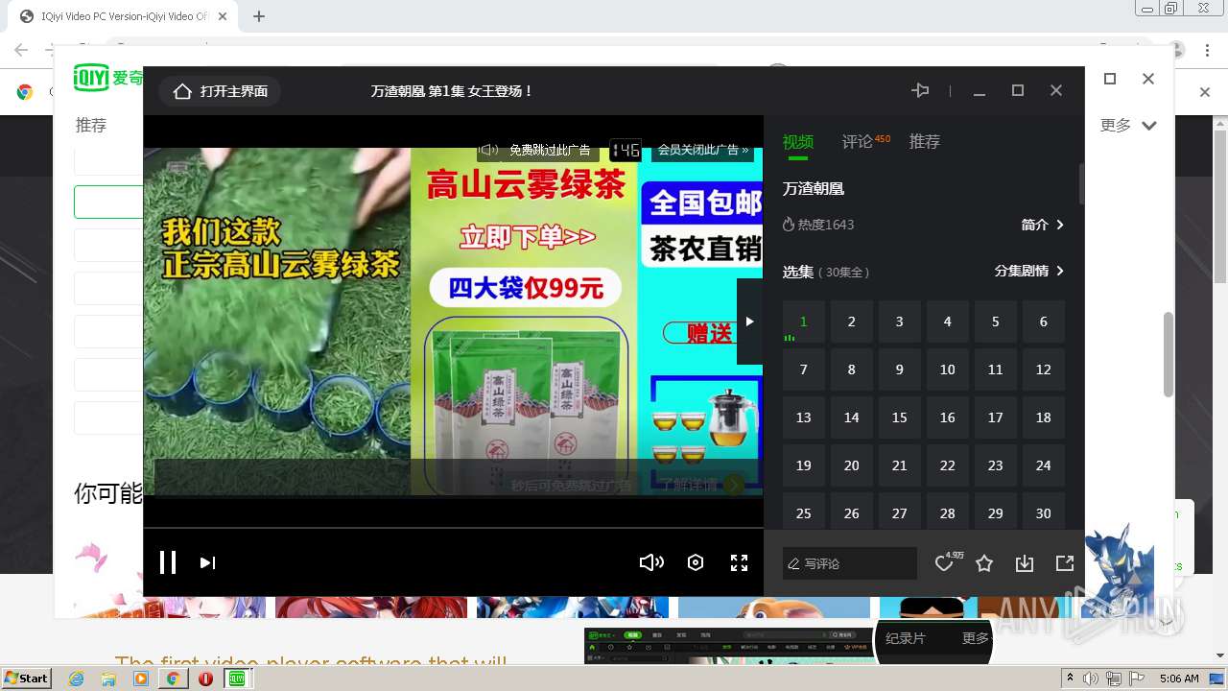Click the write comment input field
This screenshot has width=1228, height=691.
click(850, 563)
